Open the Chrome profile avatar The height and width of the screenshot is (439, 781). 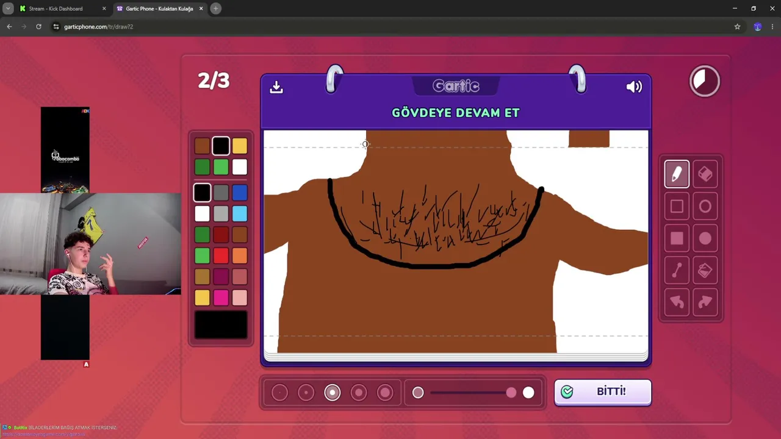point(757,27)
